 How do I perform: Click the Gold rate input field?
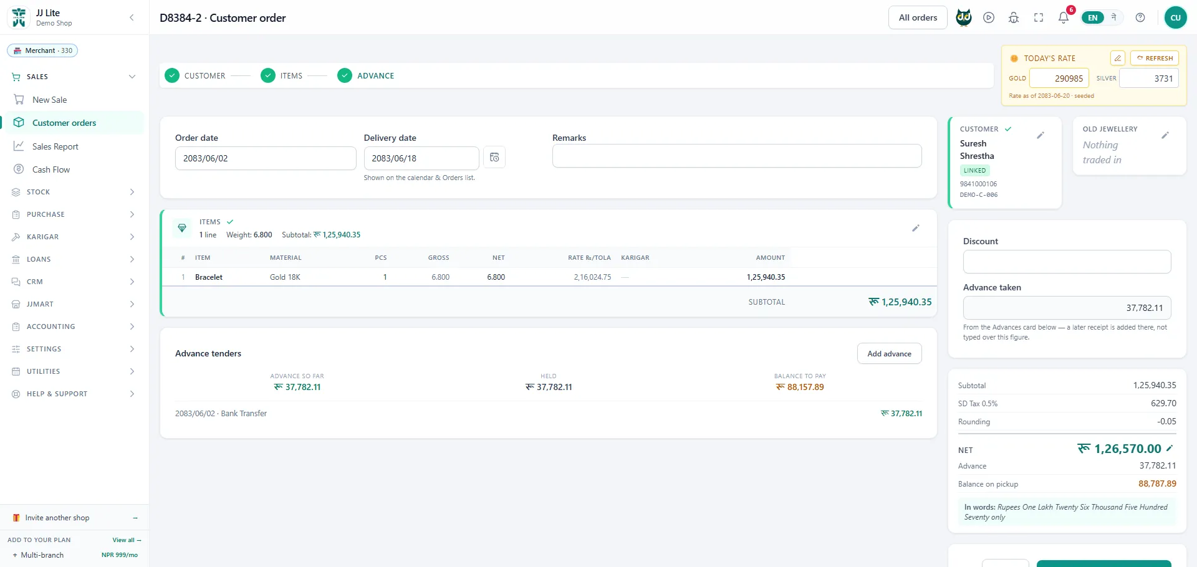pos(1059,78)
